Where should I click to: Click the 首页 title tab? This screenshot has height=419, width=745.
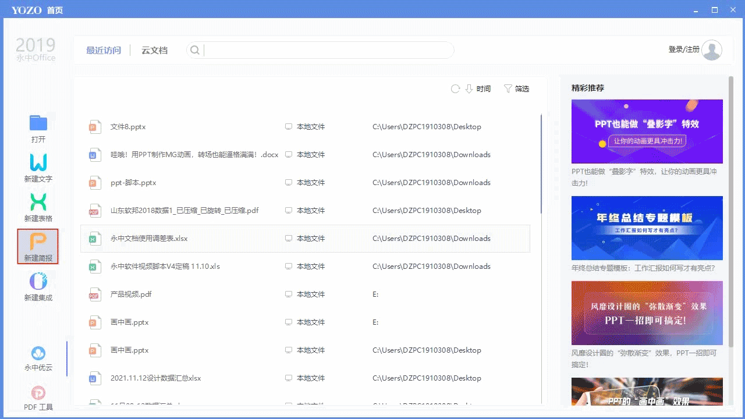point(55,10)
